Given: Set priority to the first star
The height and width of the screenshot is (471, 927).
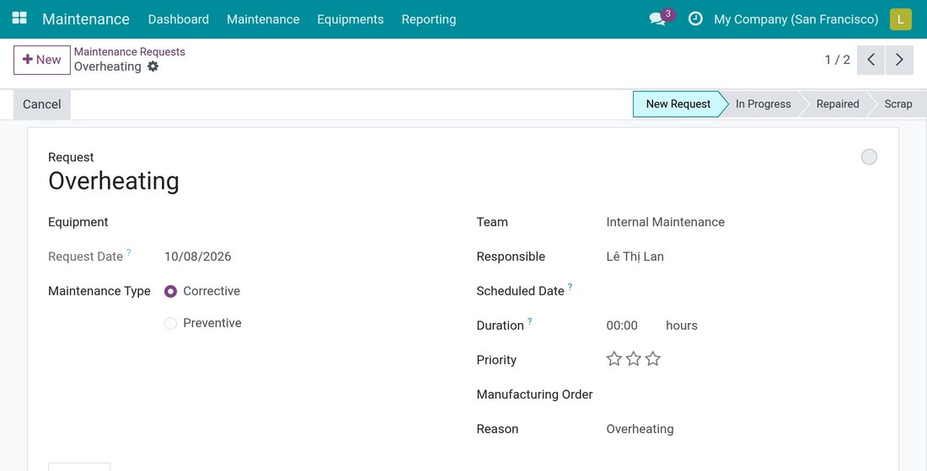Looking at the screenshot, I should pyautogui.click(x=614, y=359).
